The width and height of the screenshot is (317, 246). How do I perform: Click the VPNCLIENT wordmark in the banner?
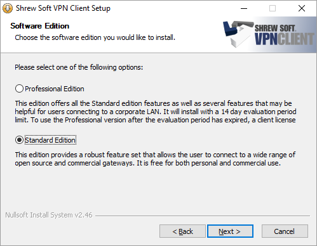click(x=285, y=39)
